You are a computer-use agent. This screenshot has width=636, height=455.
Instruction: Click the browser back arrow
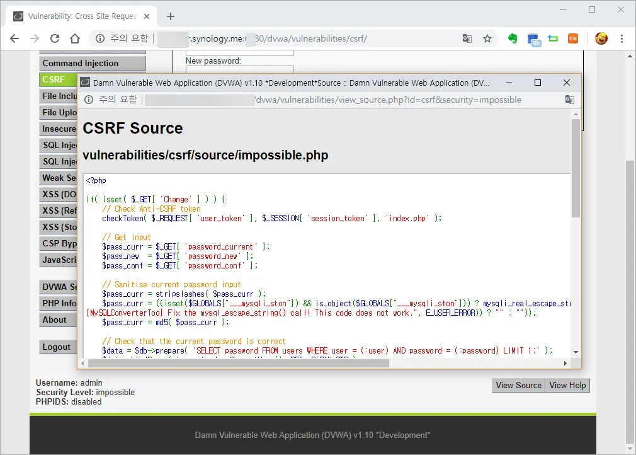click(x=14, y=38)
